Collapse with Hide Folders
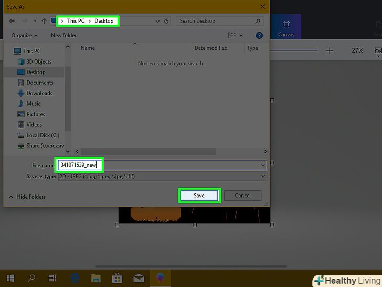This screenshot has height=287, width=382. (27, 197)
